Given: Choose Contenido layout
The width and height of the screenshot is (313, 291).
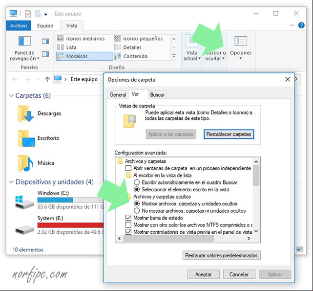Looking at the screenshot, I should (x=130, y=56).
